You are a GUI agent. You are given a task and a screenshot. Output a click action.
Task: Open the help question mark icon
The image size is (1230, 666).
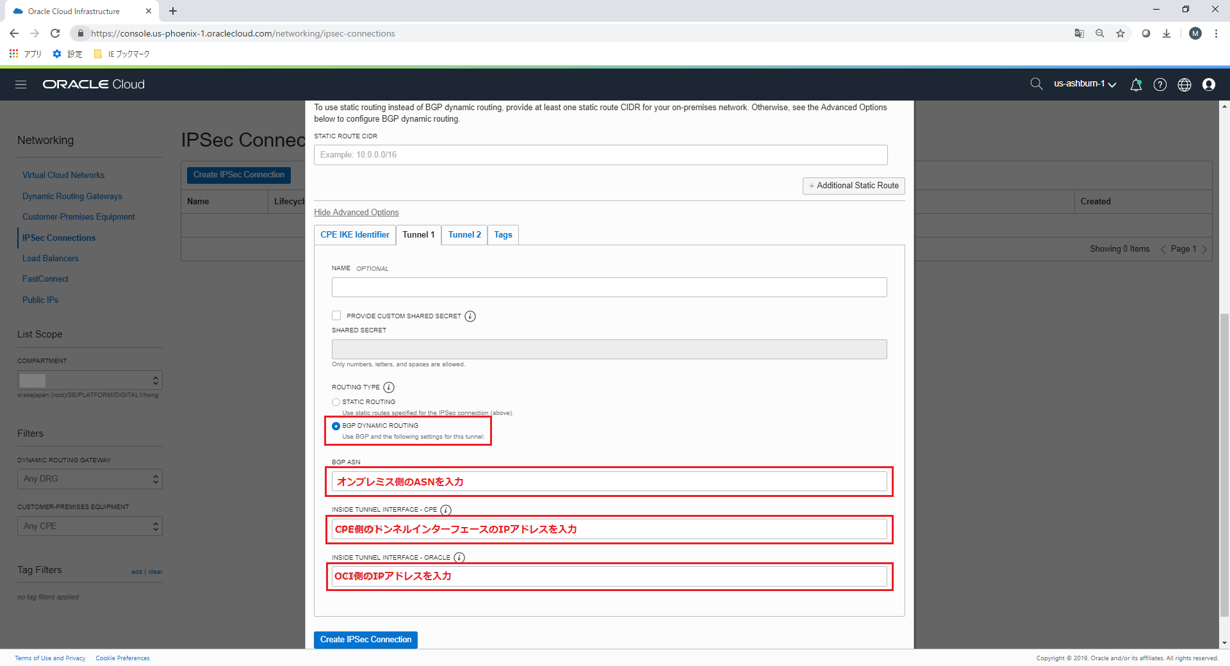click(1160, 85)
